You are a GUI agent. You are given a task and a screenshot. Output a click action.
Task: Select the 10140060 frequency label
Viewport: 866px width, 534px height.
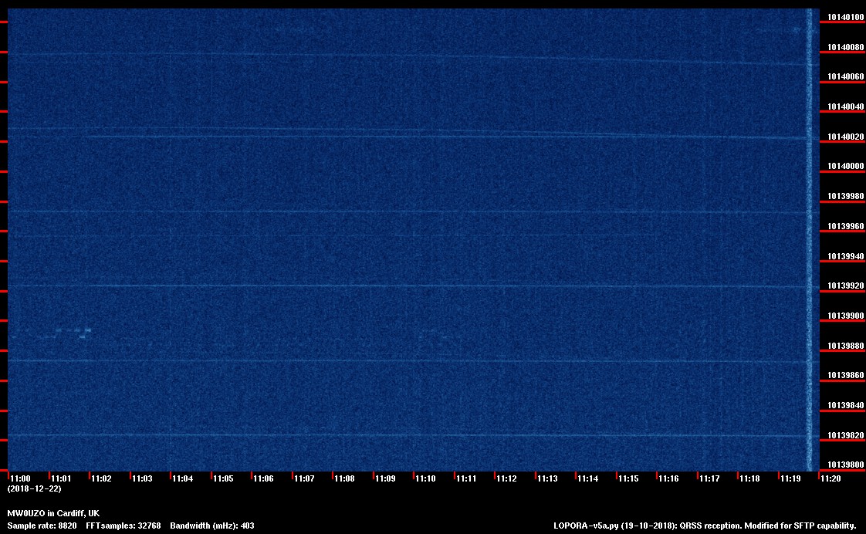click(845, 76)
